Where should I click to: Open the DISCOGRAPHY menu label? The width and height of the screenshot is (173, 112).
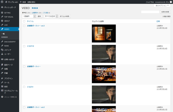click(x=10, y=42)
